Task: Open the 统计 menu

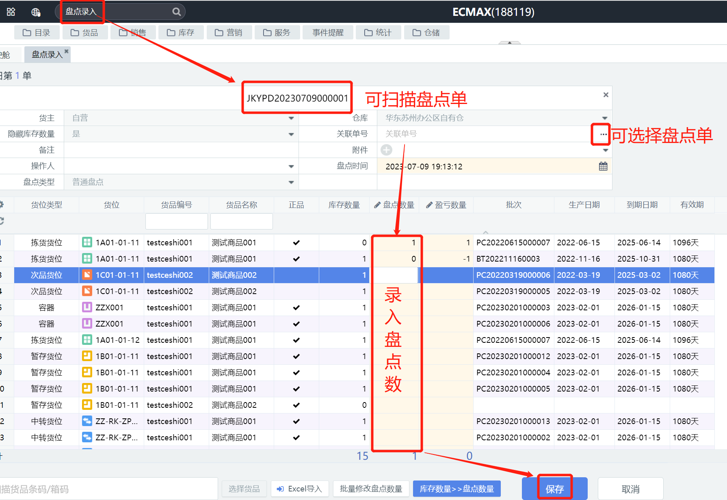Action: tap(378, 32)
